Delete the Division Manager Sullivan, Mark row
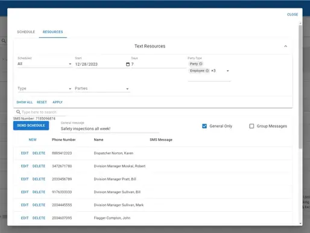The height and width of the screenshot is (233, 310). [39, 205]
